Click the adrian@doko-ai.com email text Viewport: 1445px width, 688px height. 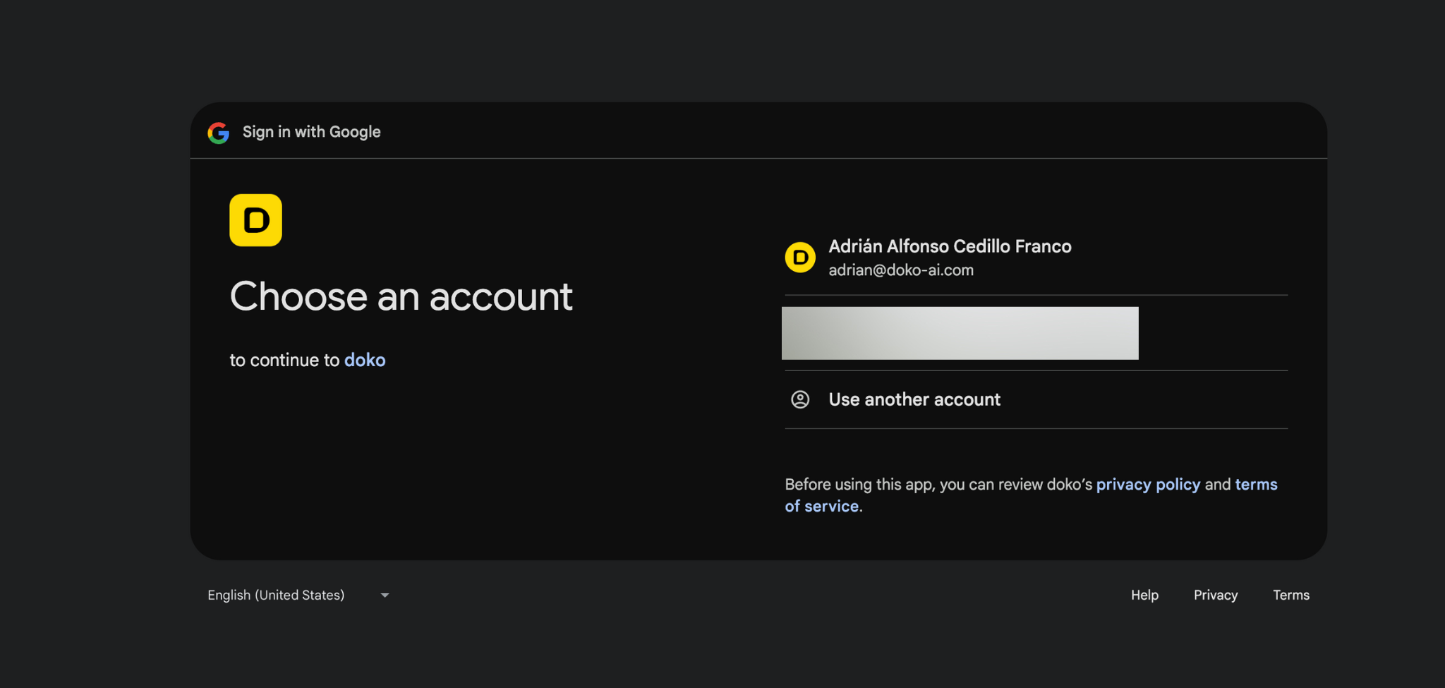click(x=901, y=270)
